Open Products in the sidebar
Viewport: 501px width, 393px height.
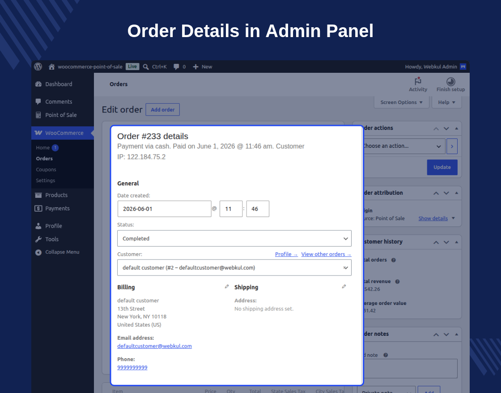[56, 195]
